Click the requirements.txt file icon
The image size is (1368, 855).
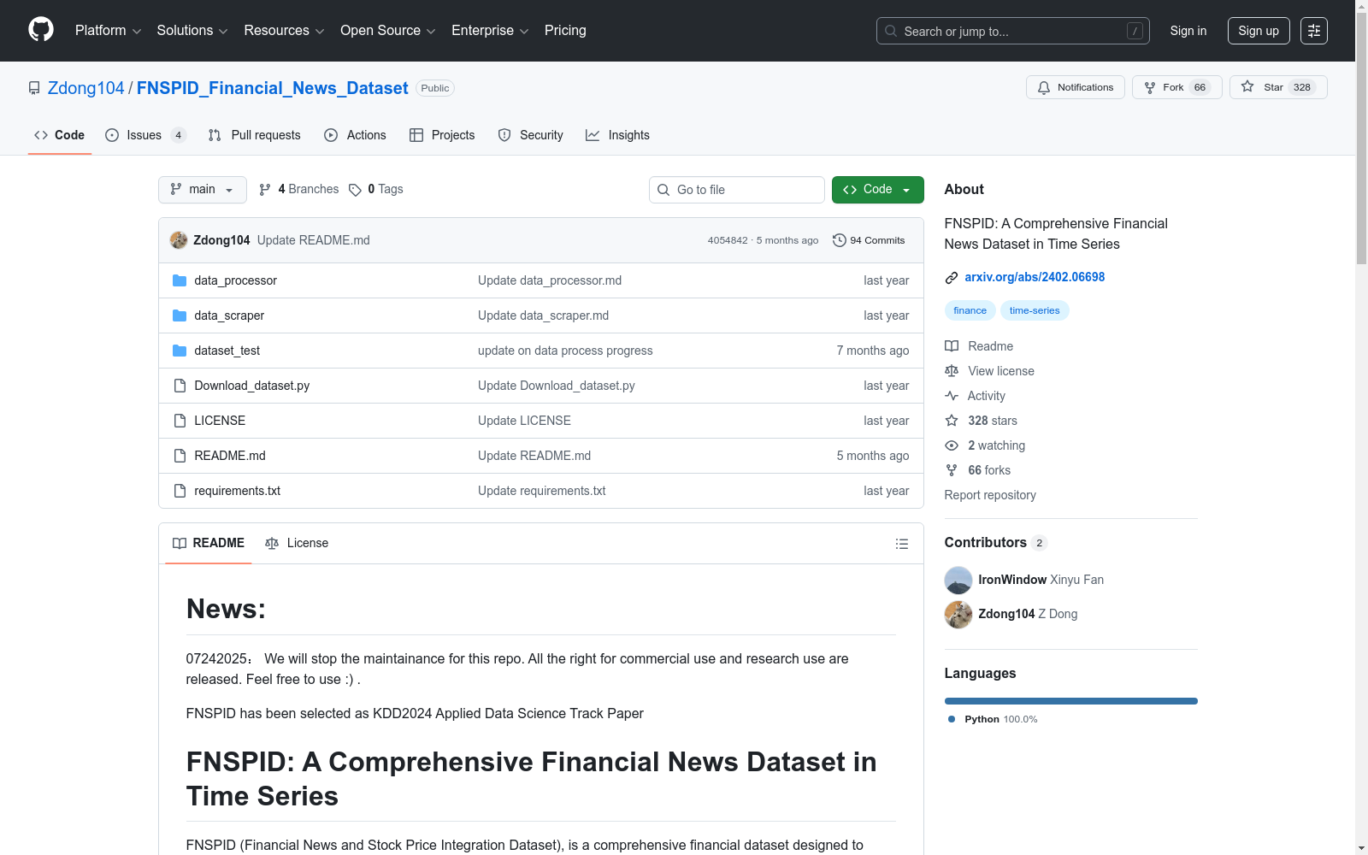point(180,491)
